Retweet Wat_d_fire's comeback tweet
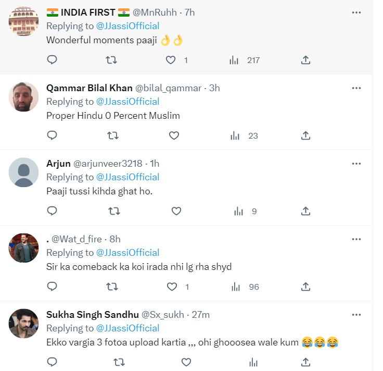Image resolution: width=383 pixels, height=371 pixels. 111,287
